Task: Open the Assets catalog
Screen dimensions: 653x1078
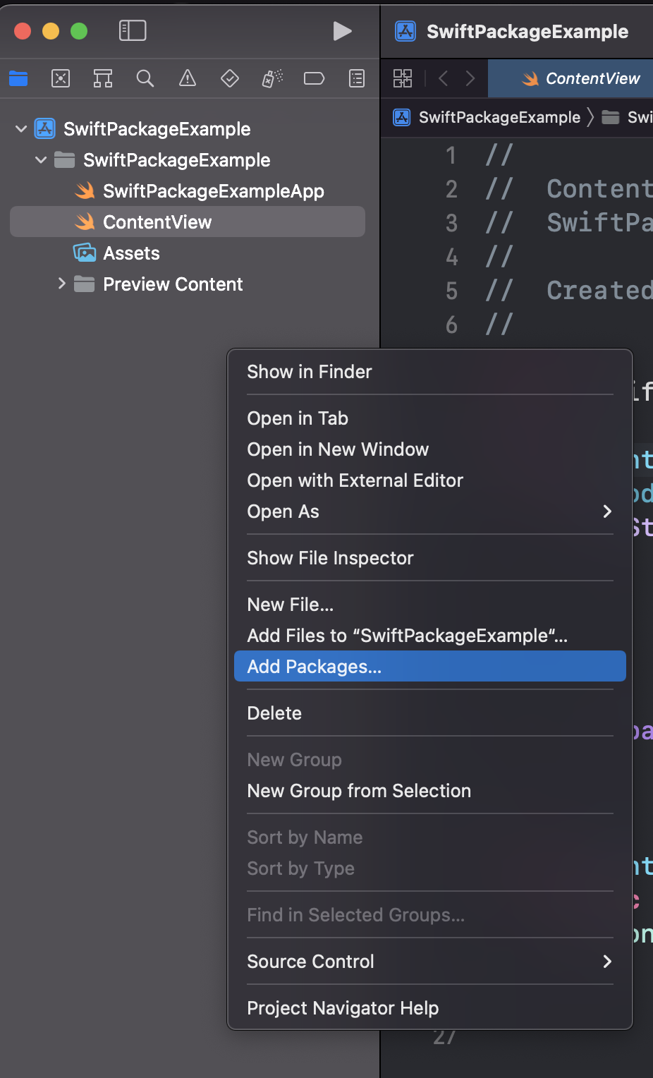Action: click(131, 253)
